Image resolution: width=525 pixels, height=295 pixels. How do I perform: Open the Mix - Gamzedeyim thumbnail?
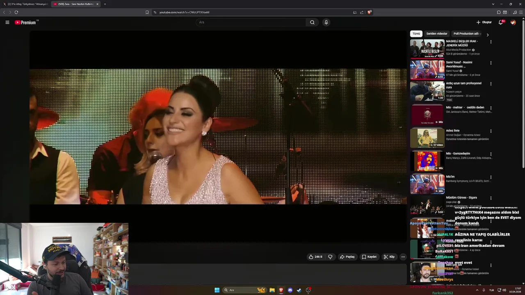click(x=427, y=161)
